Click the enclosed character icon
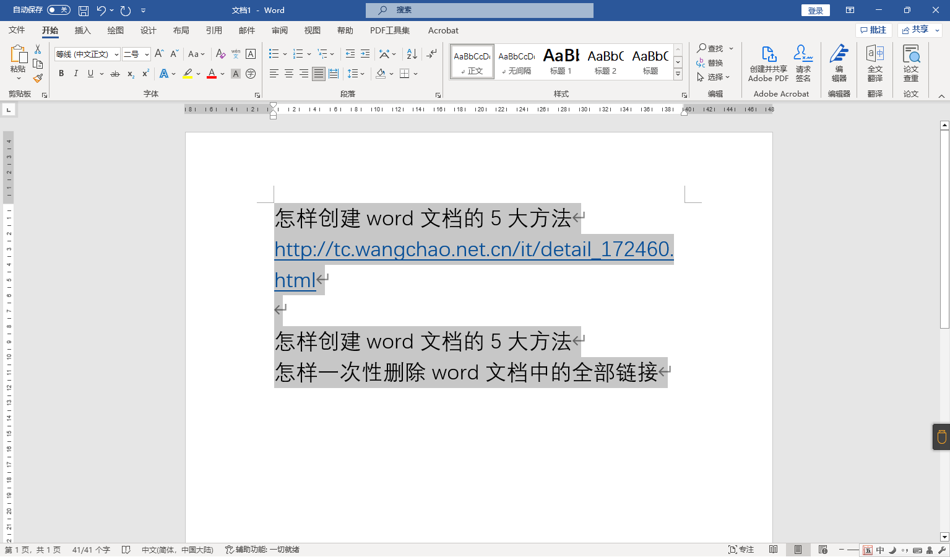Screen dimensions: 950x557 click(x=251, y=74)
